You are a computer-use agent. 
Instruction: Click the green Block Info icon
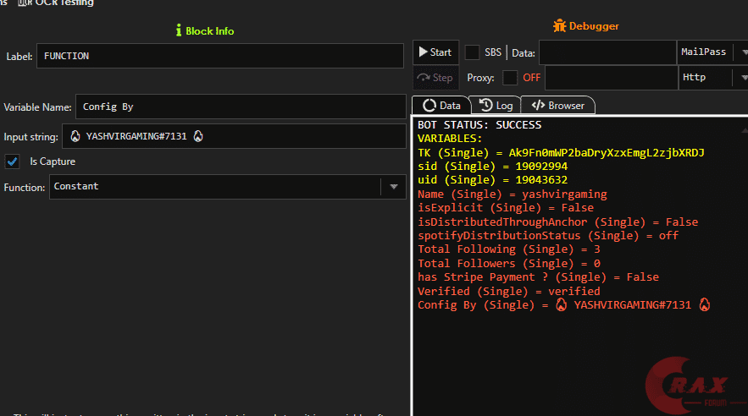click(179, 30)
